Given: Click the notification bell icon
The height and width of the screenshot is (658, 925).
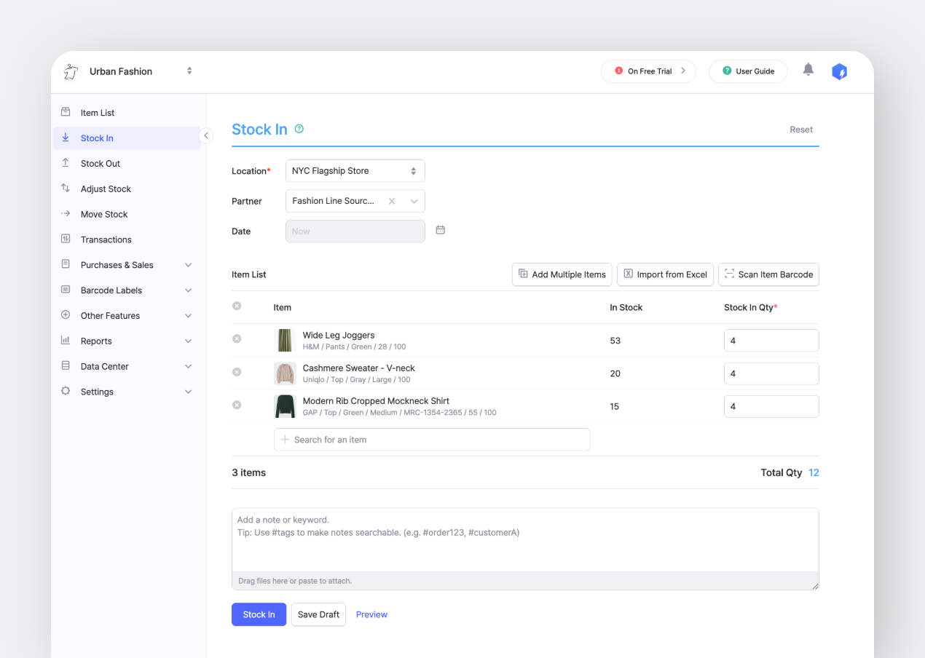Looking at the screenshot, I should tap(808, 70).
